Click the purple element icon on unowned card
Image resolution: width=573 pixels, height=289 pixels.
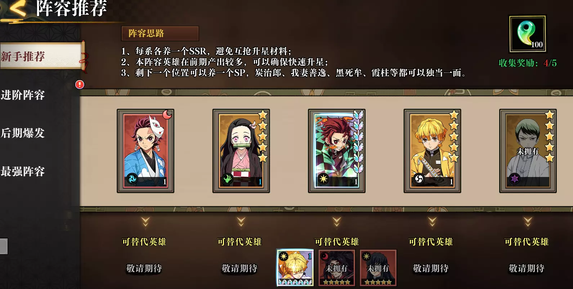click(514, 179)
